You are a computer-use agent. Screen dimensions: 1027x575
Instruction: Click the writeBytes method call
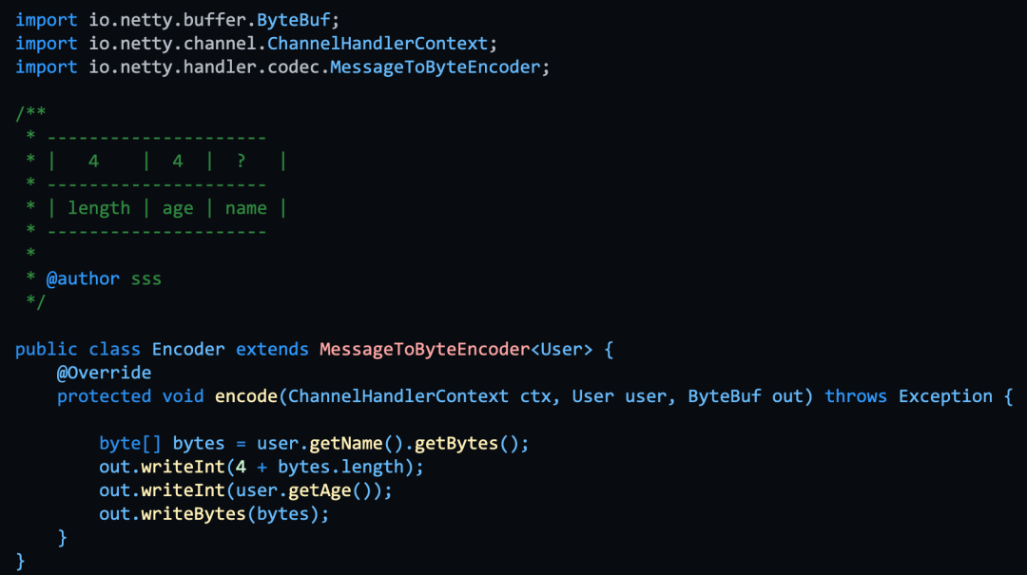point(194,514)
